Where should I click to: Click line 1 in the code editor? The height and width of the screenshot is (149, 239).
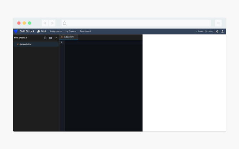(104, 42)
